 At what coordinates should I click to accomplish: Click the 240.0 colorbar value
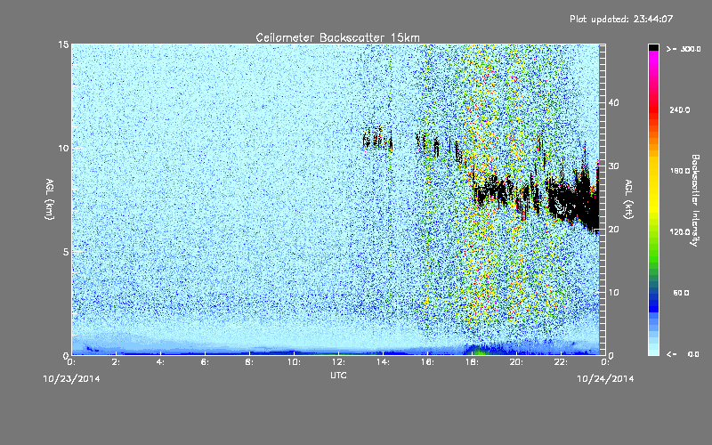tap(680, 109)
